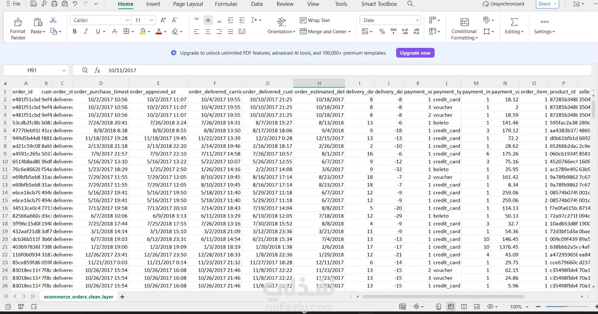The image size is (598, 314).
Task: Click the Upgrade now button
Action: click(x=415, y=53)
